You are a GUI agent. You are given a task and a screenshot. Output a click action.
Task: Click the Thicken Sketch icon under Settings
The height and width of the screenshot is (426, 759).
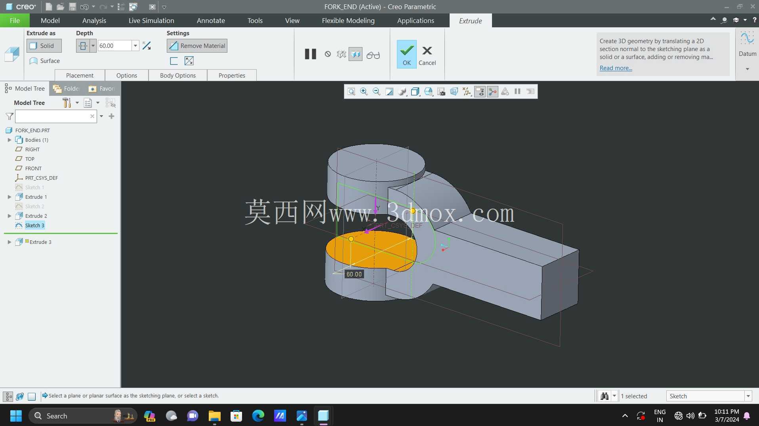[x=174, y=61]
